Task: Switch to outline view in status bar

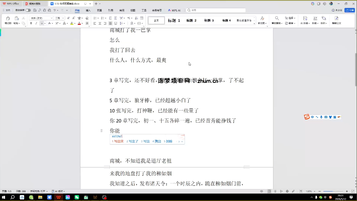Action: point(275,191)
